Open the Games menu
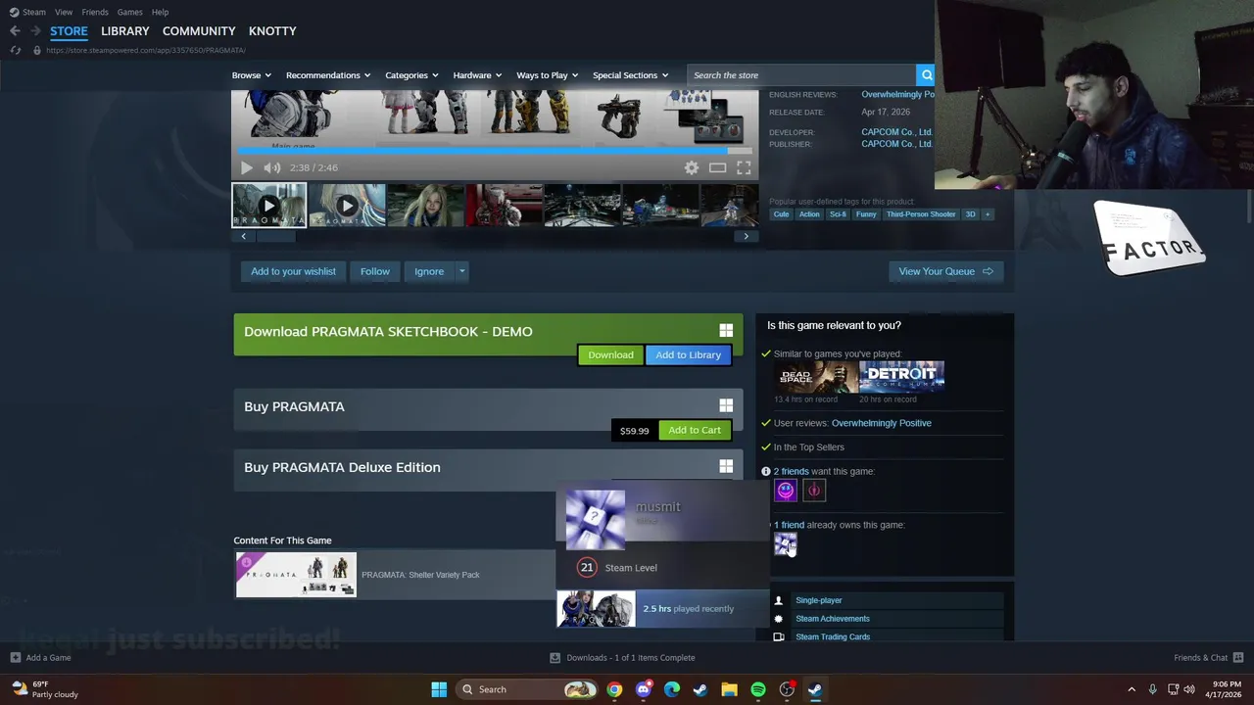This screenshot has height=705, width=1254. [x=129, y=12]
